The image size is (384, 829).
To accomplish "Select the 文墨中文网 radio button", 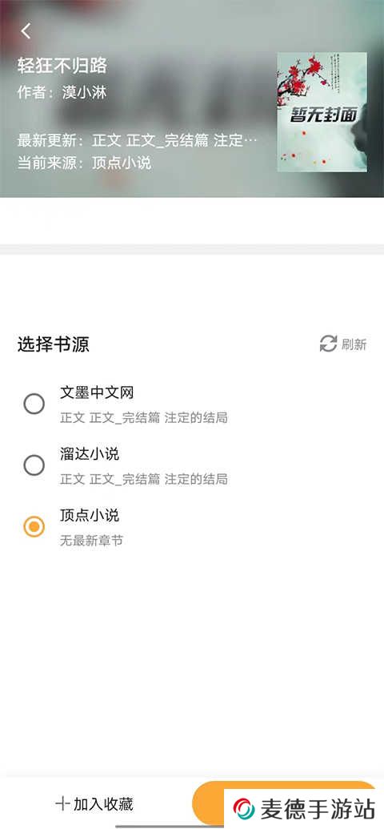I will pos(34,404).
